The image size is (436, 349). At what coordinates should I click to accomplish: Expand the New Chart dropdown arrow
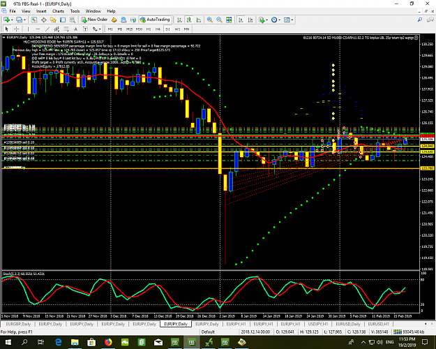pos(12,20)
